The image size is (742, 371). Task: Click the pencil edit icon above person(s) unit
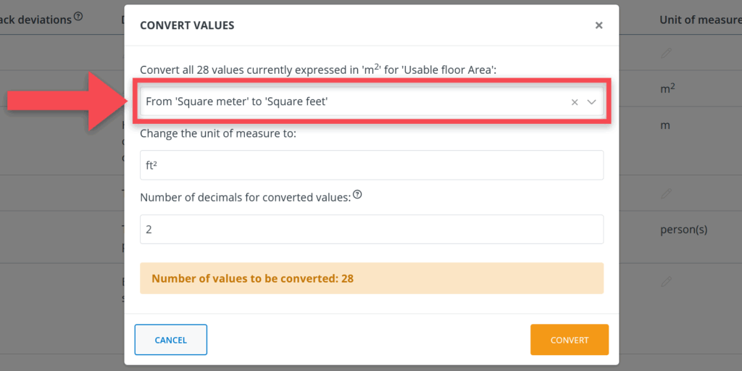pyautogui.click(x=666, y=193)
